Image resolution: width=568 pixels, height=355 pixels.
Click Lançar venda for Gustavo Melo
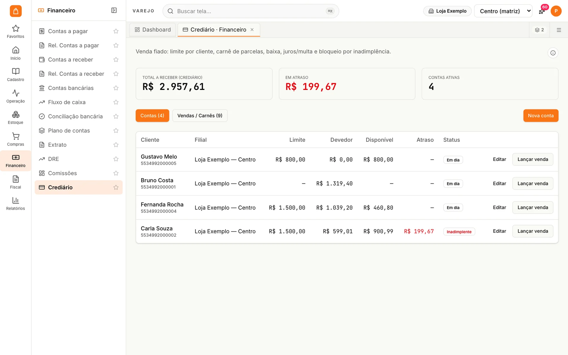coord(533,159)
